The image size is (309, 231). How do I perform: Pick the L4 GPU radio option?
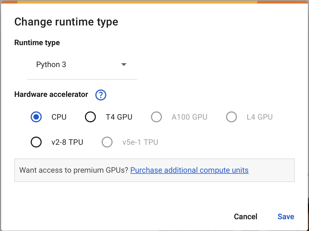[231, 117]
